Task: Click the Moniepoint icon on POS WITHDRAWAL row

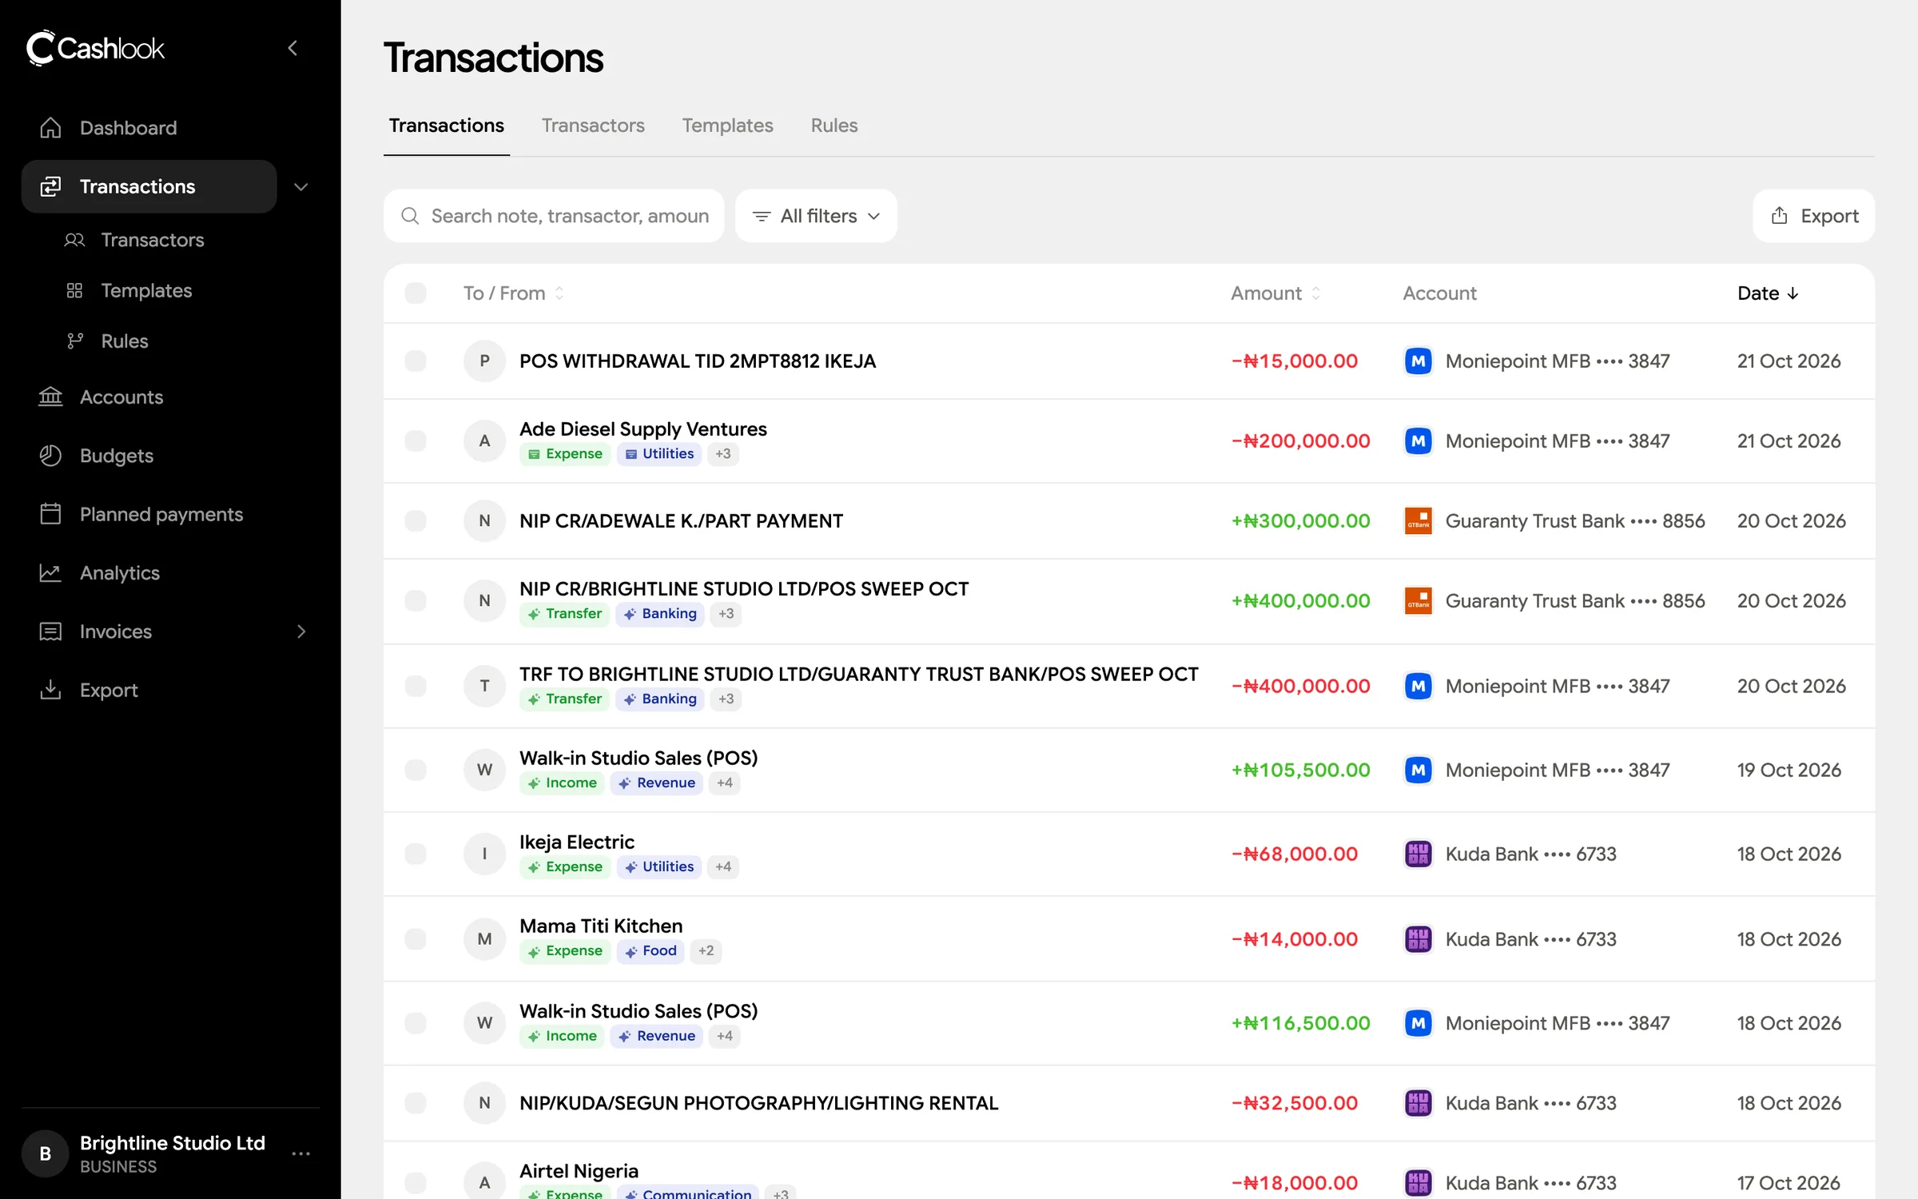Action: click(1418, 361)
